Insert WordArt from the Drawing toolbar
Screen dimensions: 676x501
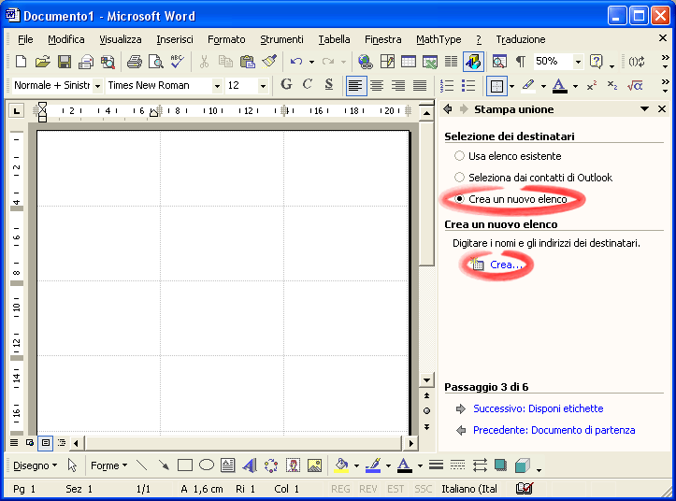(250, 465)
